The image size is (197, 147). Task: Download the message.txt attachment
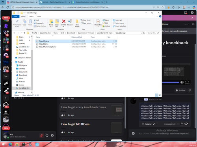coord(182,123)
